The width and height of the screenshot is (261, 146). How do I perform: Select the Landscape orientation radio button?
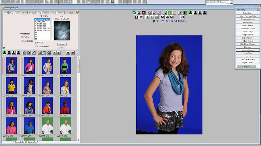click(22, 41)
